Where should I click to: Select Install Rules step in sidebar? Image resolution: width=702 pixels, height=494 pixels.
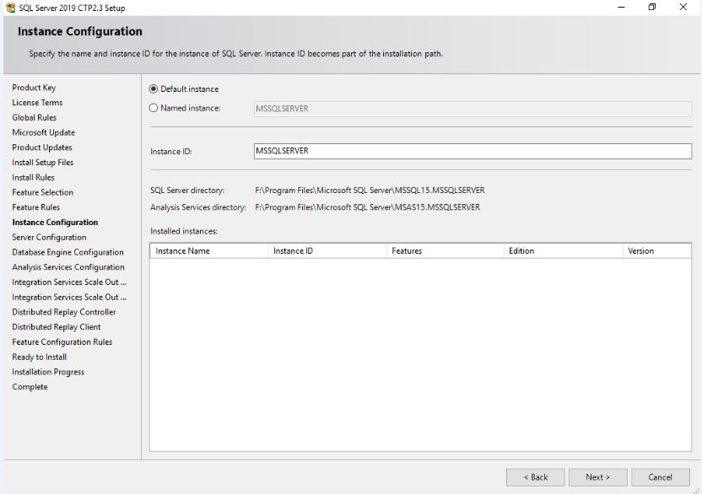33,178
